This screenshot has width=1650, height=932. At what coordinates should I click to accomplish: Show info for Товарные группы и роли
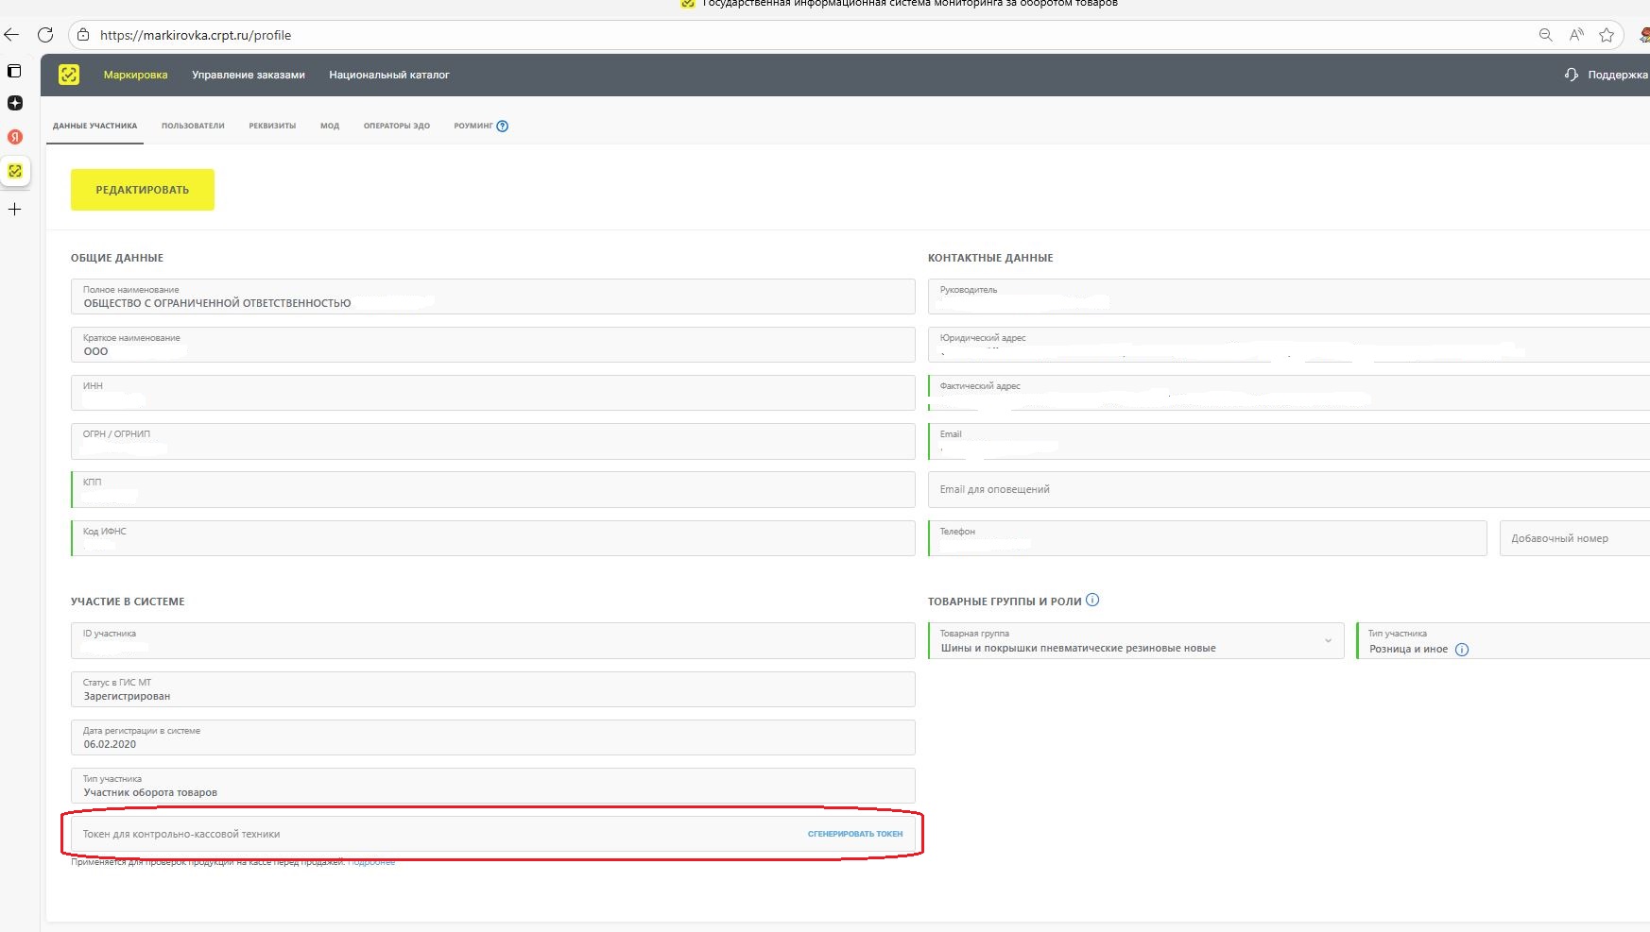click(x=1092, y=601)
